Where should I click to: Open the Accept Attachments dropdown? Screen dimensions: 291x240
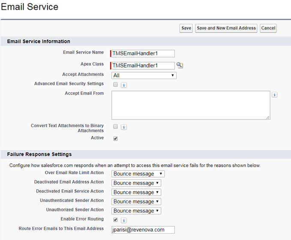click(x=144, y=76)
